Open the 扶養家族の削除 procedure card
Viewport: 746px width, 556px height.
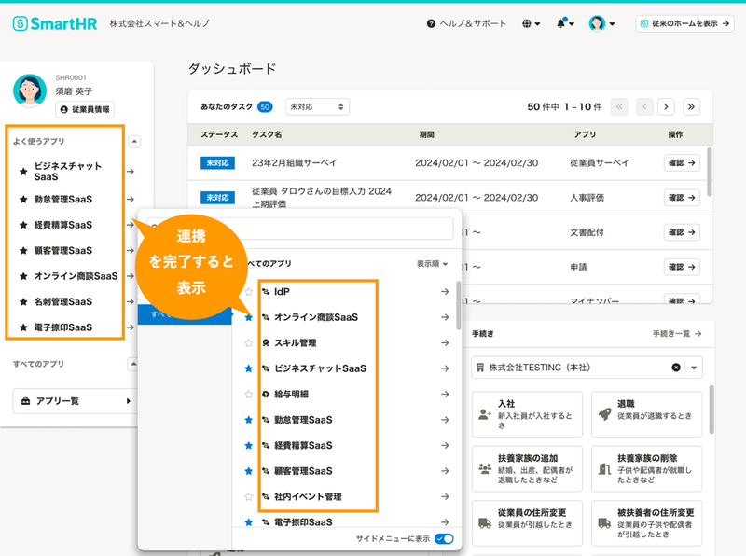pyautogui.click(x=646, y=469)
